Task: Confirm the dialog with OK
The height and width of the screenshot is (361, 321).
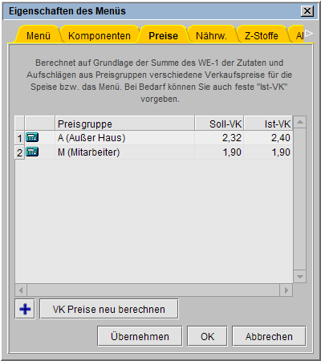Action: pos(207,336)
